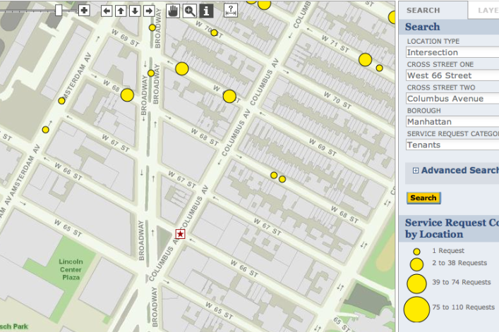Pan the map down with arrow
499x332 pixels.
pos(135,11)
